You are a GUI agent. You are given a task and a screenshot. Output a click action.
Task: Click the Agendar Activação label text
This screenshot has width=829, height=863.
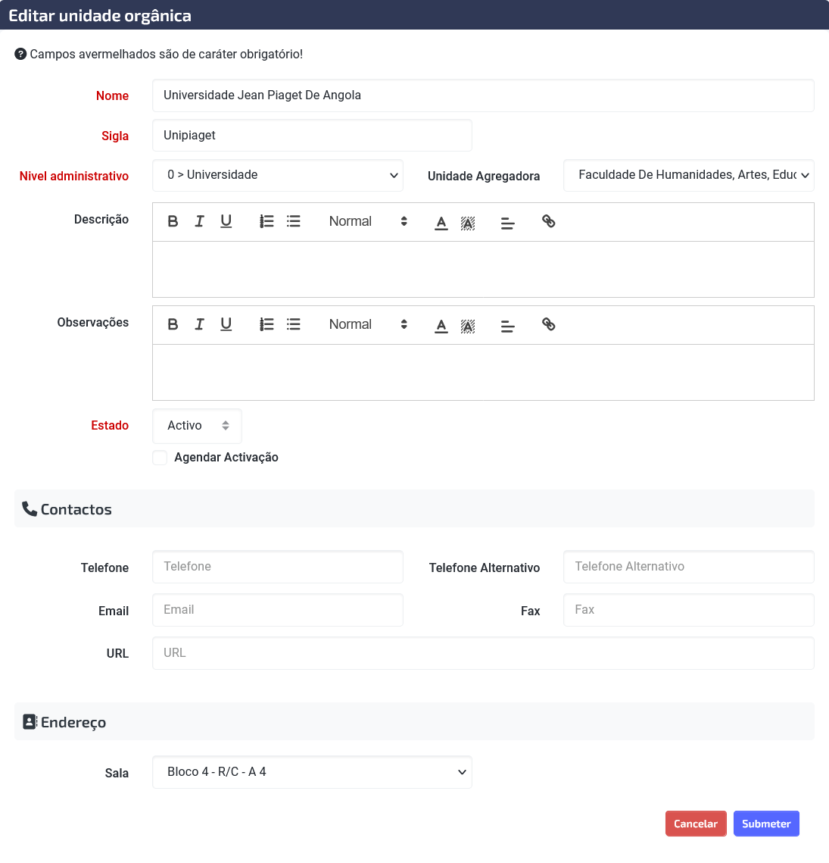(226, 458)
